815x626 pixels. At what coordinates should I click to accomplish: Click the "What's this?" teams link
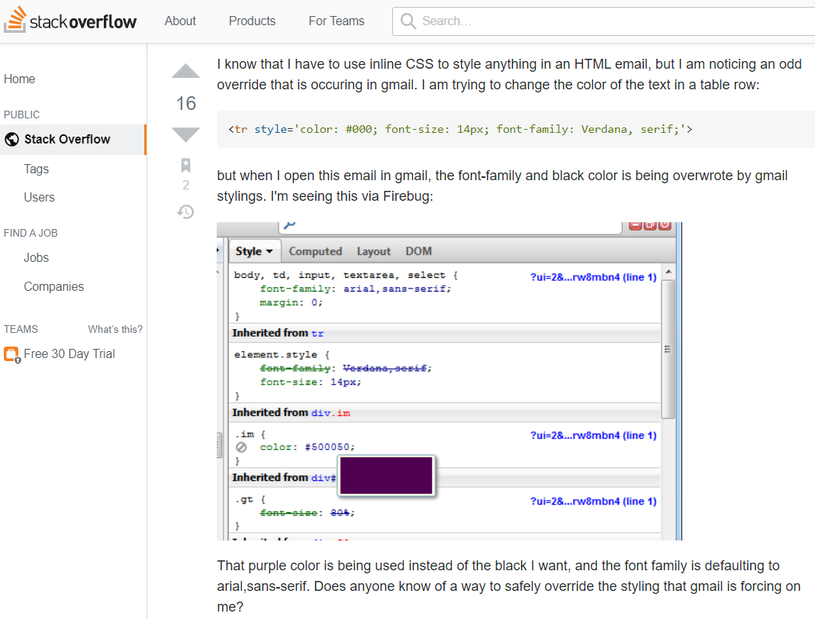115,329
